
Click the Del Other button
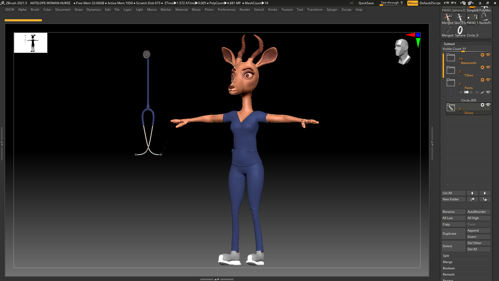tap(478, 243)
